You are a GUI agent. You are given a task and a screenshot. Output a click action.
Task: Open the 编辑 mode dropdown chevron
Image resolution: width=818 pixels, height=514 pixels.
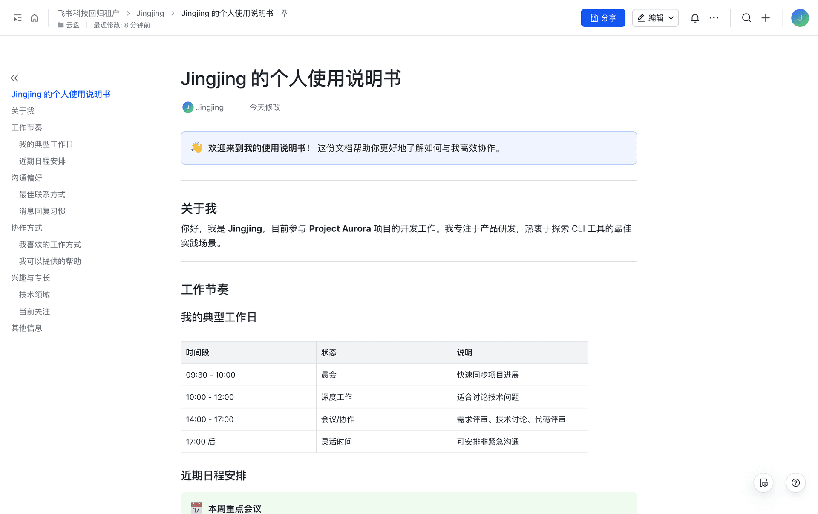(x=670, y=18)
